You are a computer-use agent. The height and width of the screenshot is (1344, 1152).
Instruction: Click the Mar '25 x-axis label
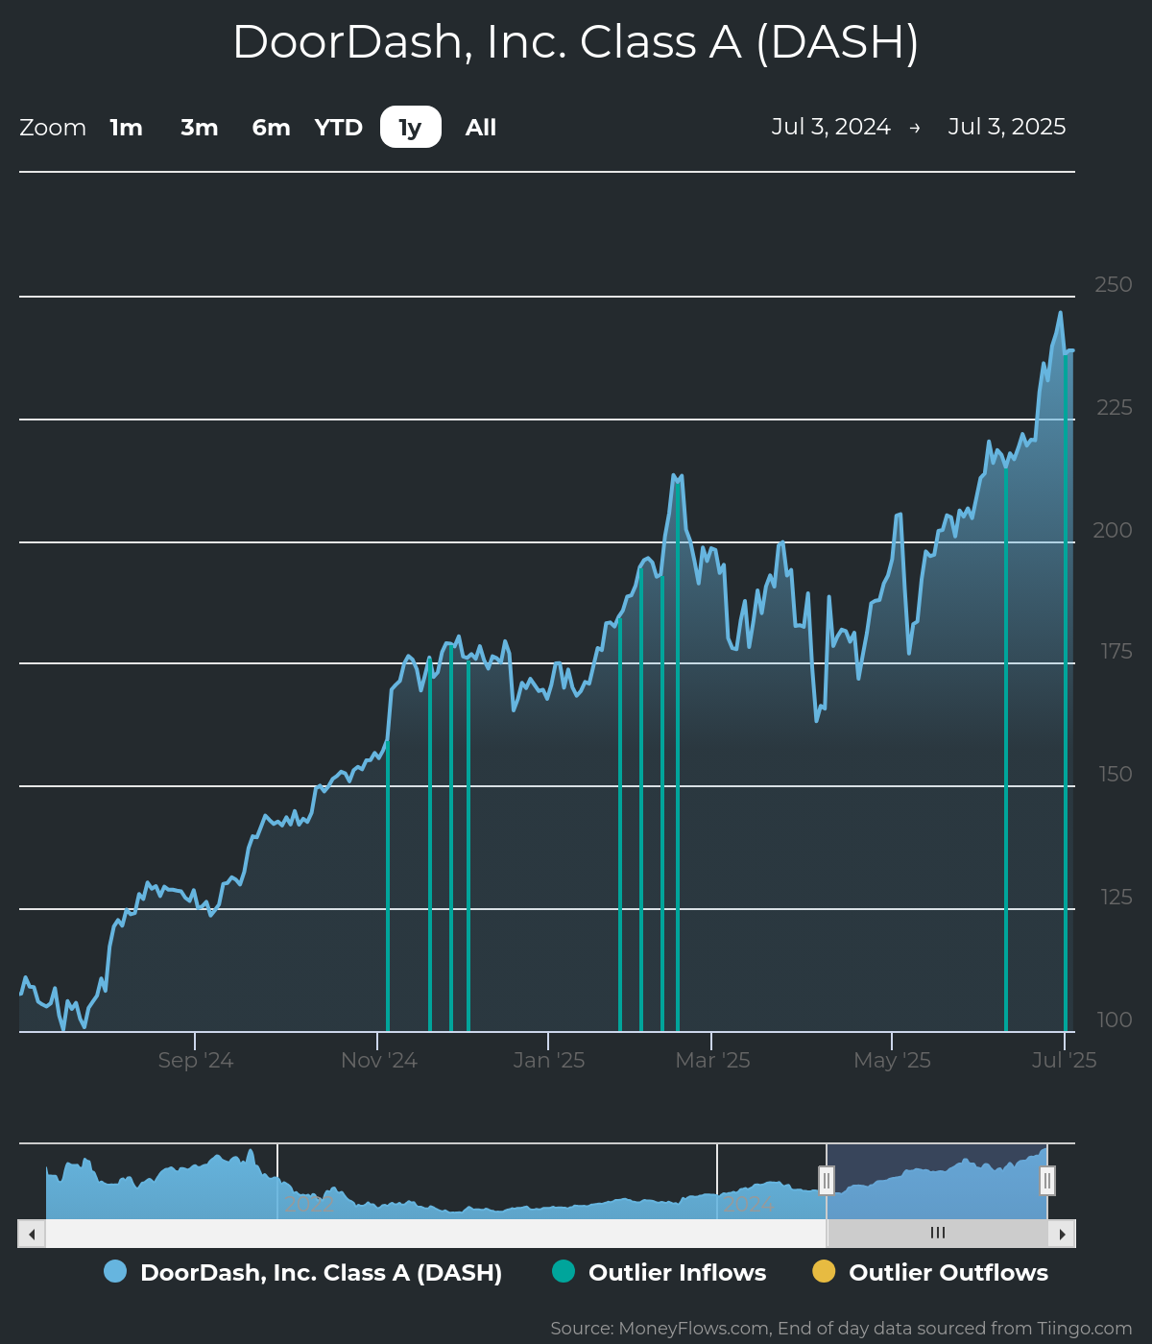[712, 1061]
